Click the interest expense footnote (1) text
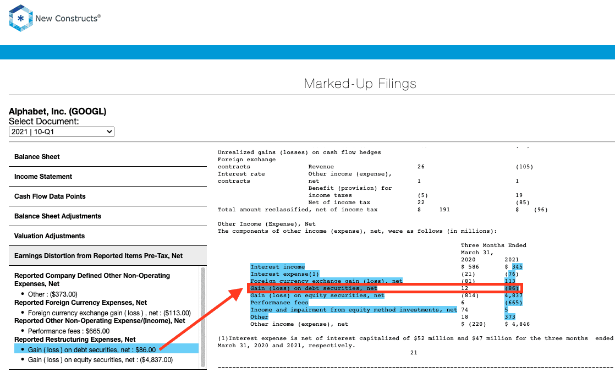 415,342
